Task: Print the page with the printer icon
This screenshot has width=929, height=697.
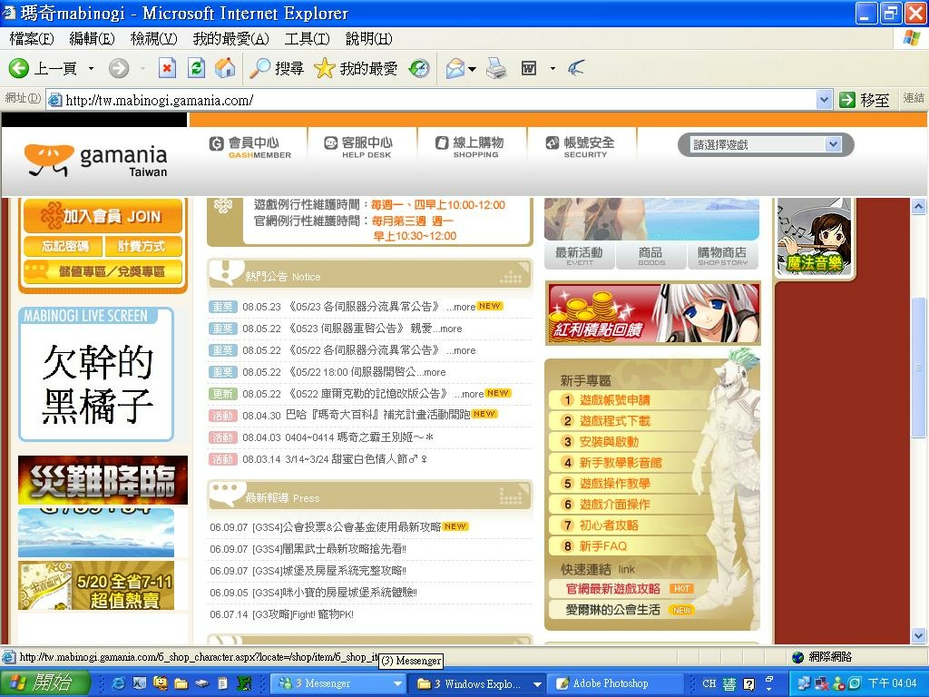Action: point(496,69)
